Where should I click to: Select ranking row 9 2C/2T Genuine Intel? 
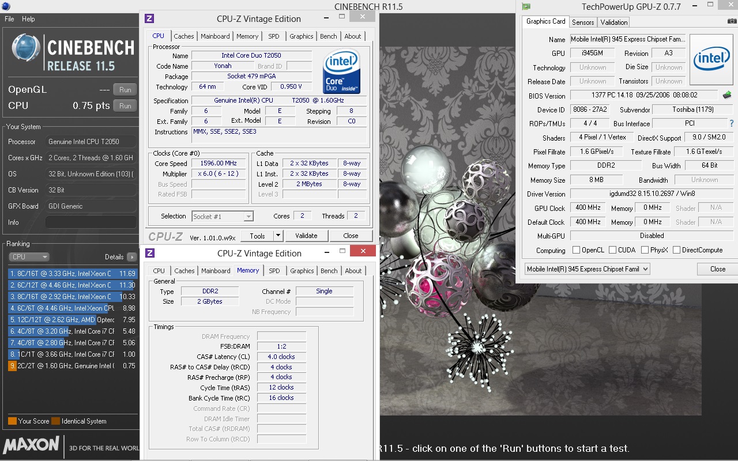(72, 366)
